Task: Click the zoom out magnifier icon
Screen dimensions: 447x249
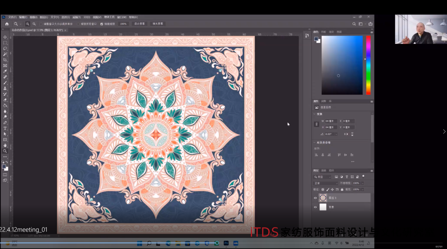Action: 34,24
